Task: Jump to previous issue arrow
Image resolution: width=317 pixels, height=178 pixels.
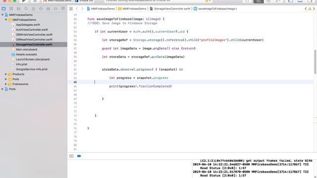Action: [306, 9]
